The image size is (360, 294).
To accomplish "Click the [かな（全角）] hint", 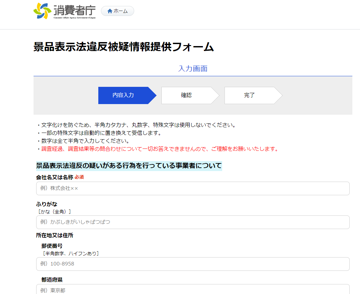I will point(55,211).
